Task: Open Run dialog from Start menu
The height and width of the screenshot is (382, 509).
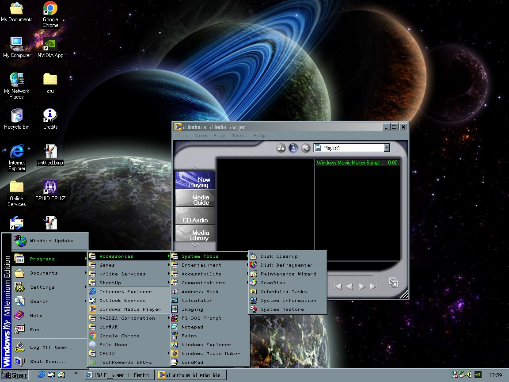Action: tap(49, 329)
